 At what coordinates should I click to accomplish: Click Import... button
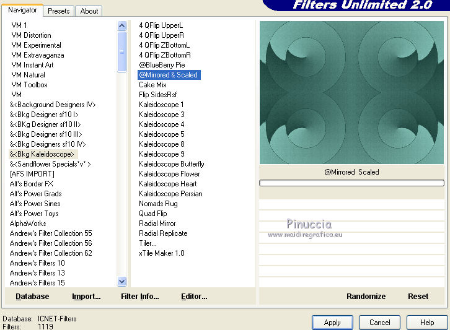86,297
